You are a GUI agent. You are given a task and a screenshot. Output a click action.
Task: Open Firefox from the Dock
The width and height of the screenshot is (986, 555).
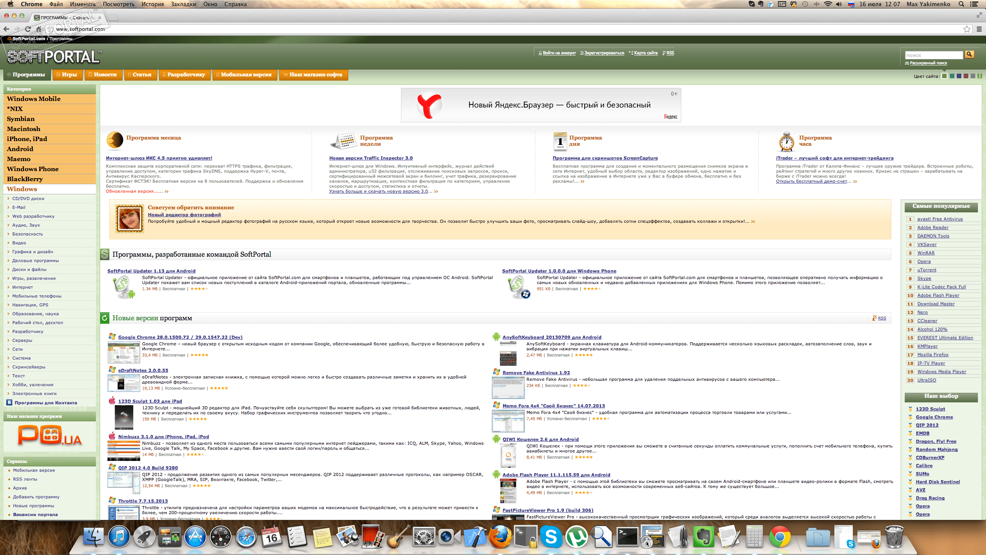click(500, 536)
